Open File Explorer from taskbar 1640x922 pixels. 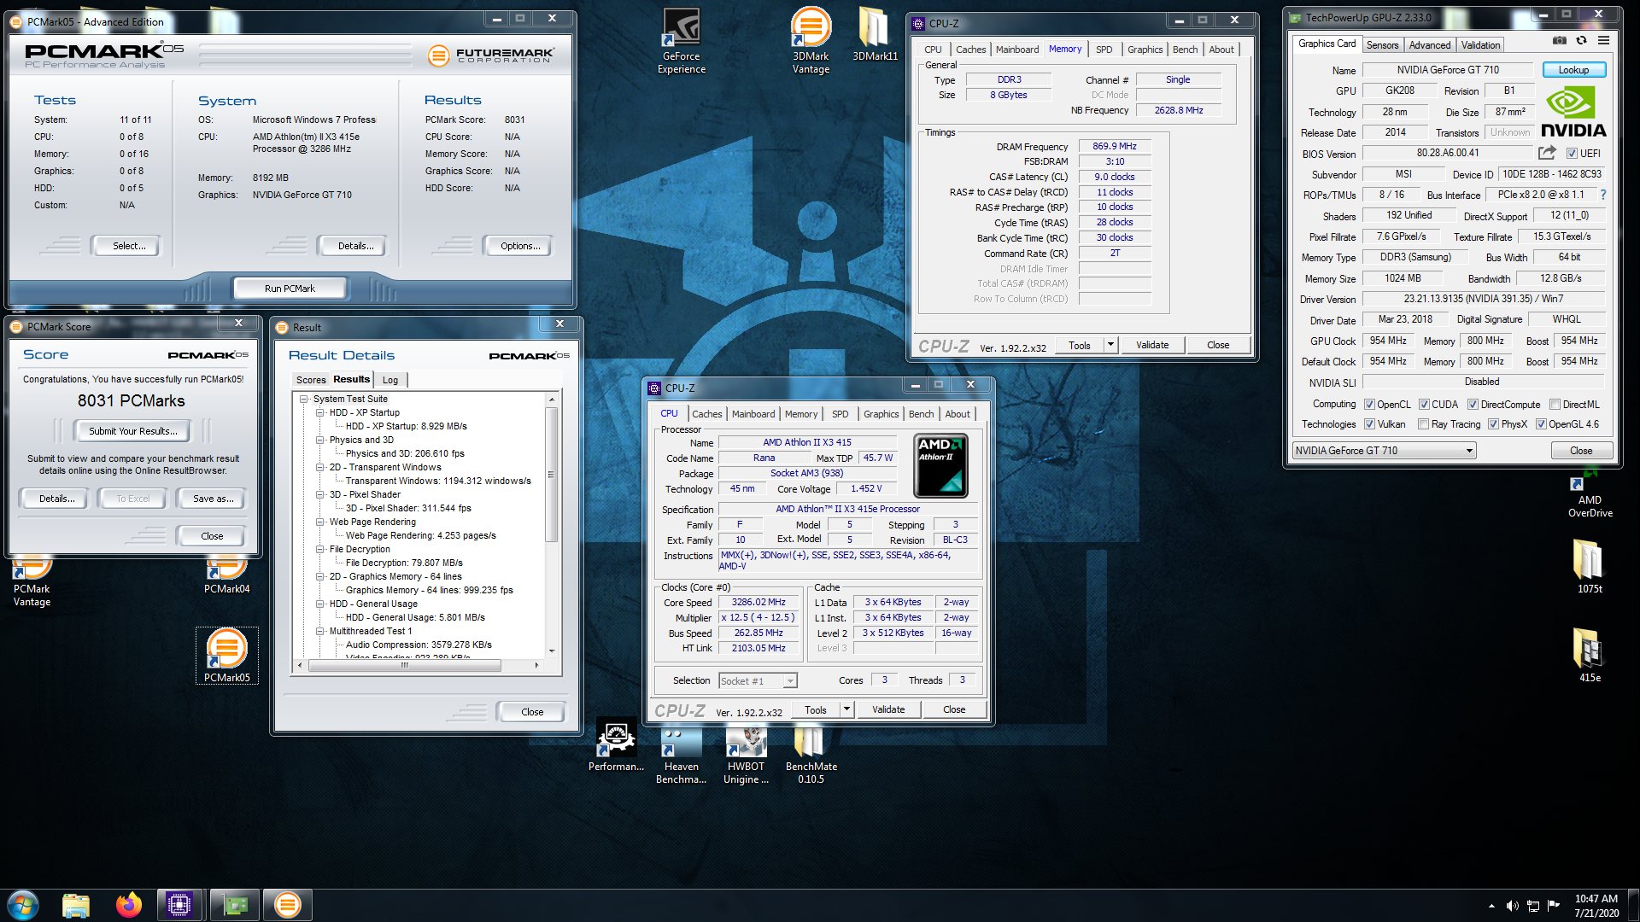76,905
